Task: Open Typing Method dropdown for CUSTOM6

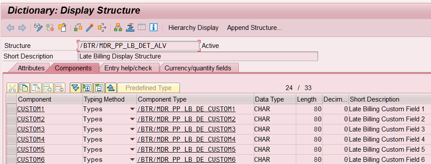Action: pos(133,160)
